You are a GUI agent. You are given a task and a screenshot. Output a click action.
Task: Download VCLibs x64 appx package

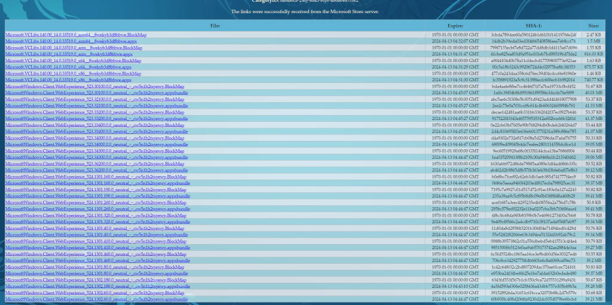[x=68, y=67]
